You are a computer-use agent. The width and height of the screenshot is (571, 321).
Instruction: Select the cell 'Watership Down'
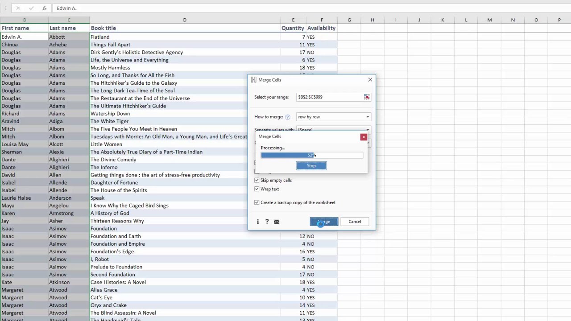tap(169, 114)
